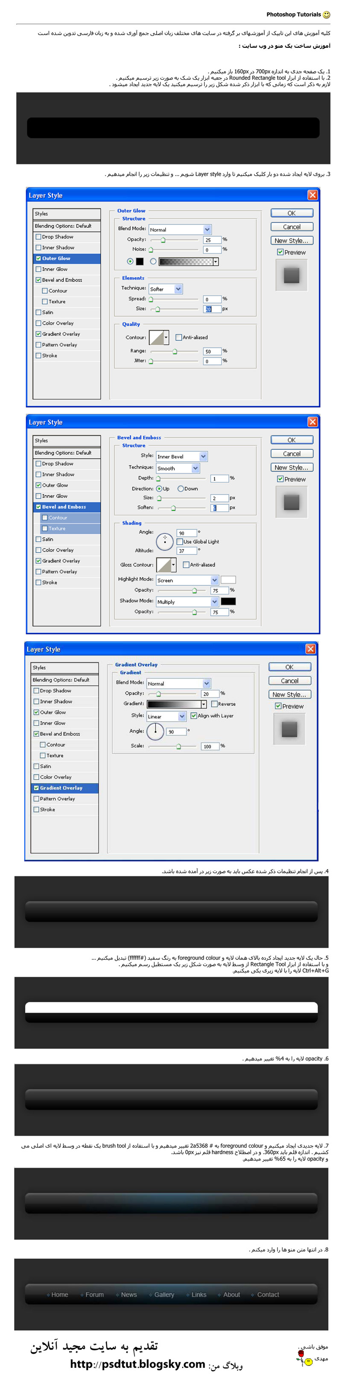Screen dimensions: 351x1378
Task: Select Direction Down radio button
Action: point(181,488)
